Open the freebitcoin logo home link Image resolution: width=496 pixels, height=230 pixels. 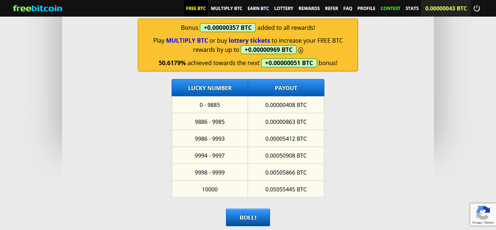tap(37, 8)
